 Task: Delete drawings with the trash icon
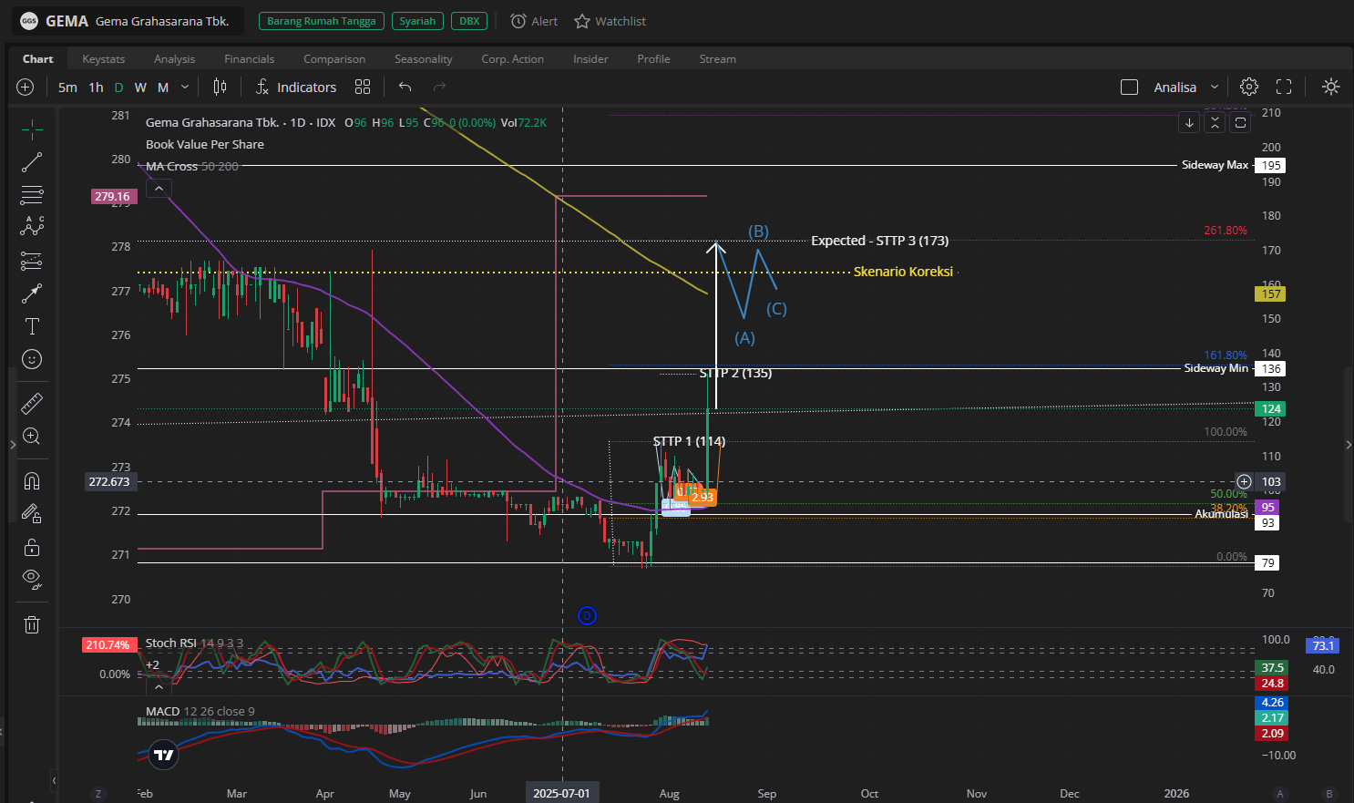(x=32, y=624)
